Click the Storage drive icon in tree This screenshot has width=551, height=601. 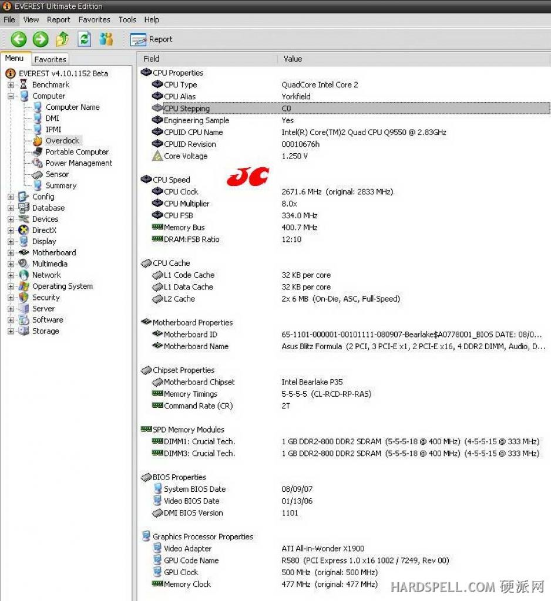[x=23, y=331]
